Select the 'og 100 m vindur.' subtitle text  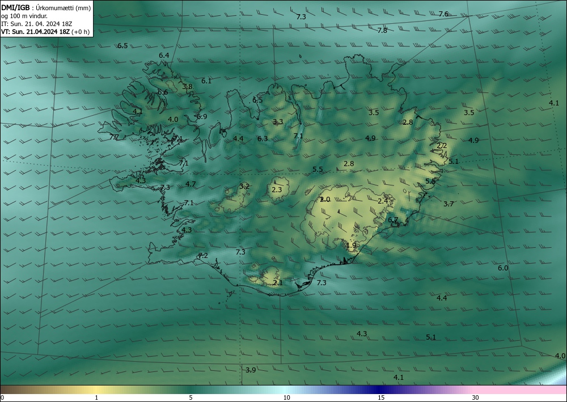tap(24, 16)
